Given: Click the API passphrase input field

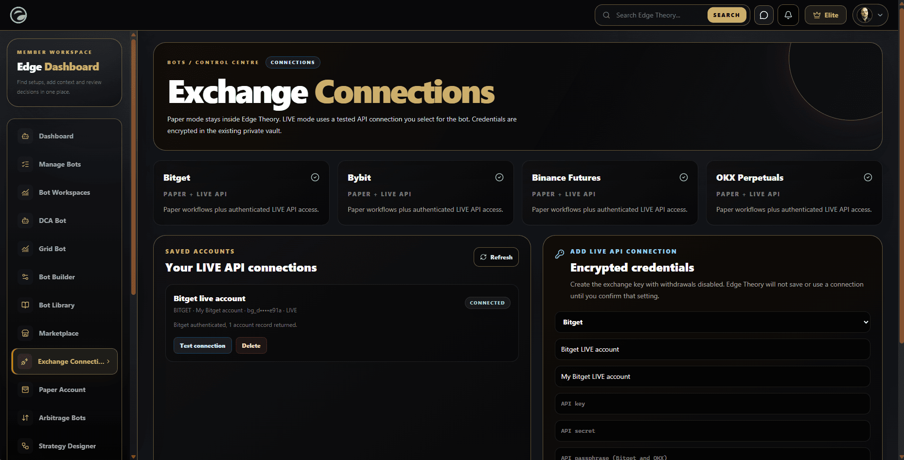Looking at the screenshot, I should (712, 455).
